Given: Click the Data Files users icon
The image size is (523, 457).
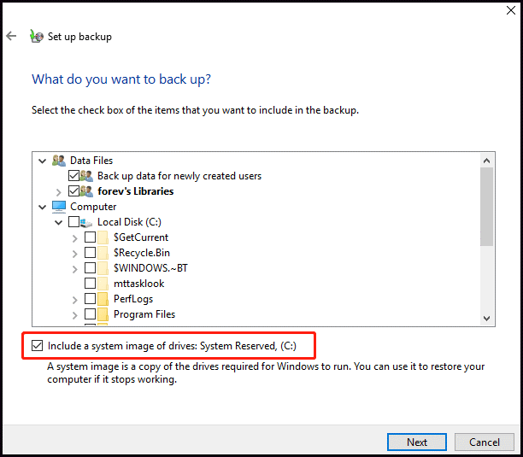Looking at the screenshot, I should click(x=59, y=161).
